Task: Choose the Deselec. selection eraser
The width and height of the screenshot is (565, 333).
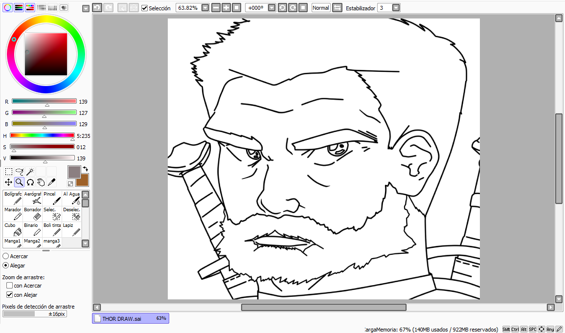Action: pyautogui.click(x=71, y=214)
